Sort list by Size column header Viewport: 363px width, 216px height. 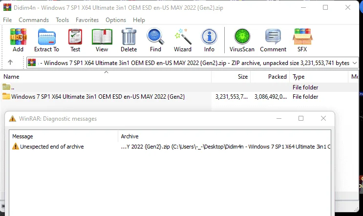click(231, 77)
